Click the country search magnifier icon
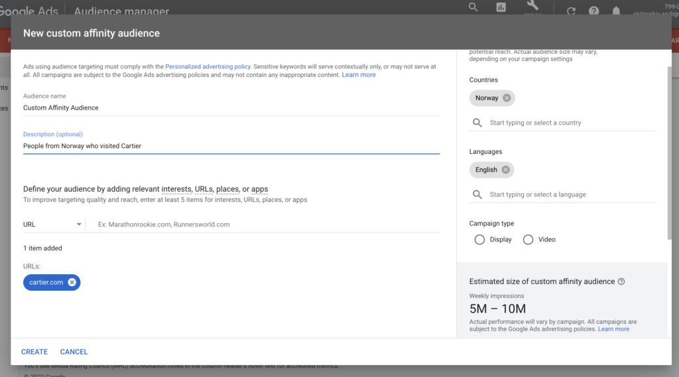 tap(477, 123)
